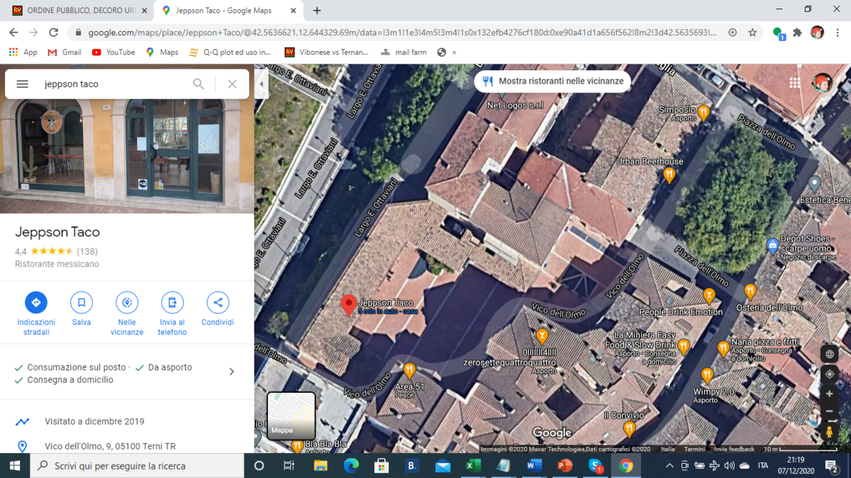The image size is (851, 478).
Task: Open the Windows Start menu
Action: (15, 466)
